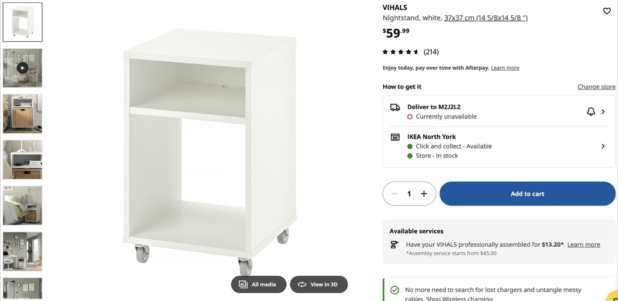Click the notify-me bell icon for delivery
618x301 pixels.
(591, 111)
